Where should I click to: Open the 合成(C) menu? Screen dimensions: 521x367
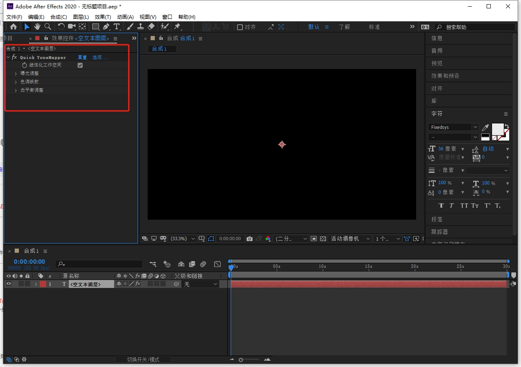(58, 17)
